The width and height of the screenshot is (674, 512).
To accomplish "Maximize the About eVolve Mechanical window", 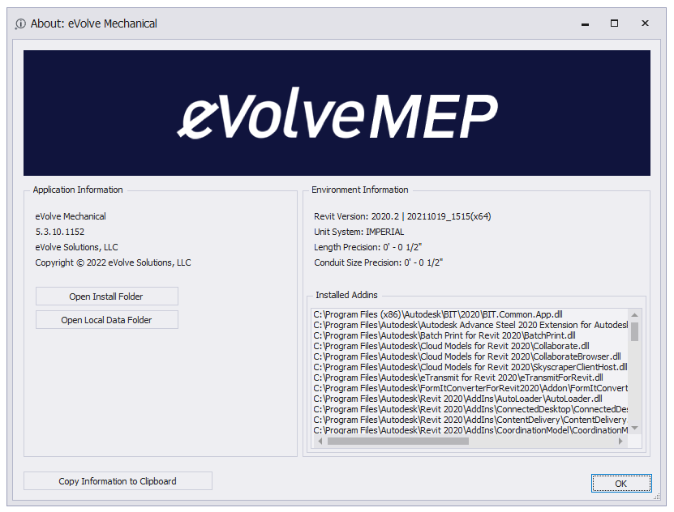I will tap(614, 23).
